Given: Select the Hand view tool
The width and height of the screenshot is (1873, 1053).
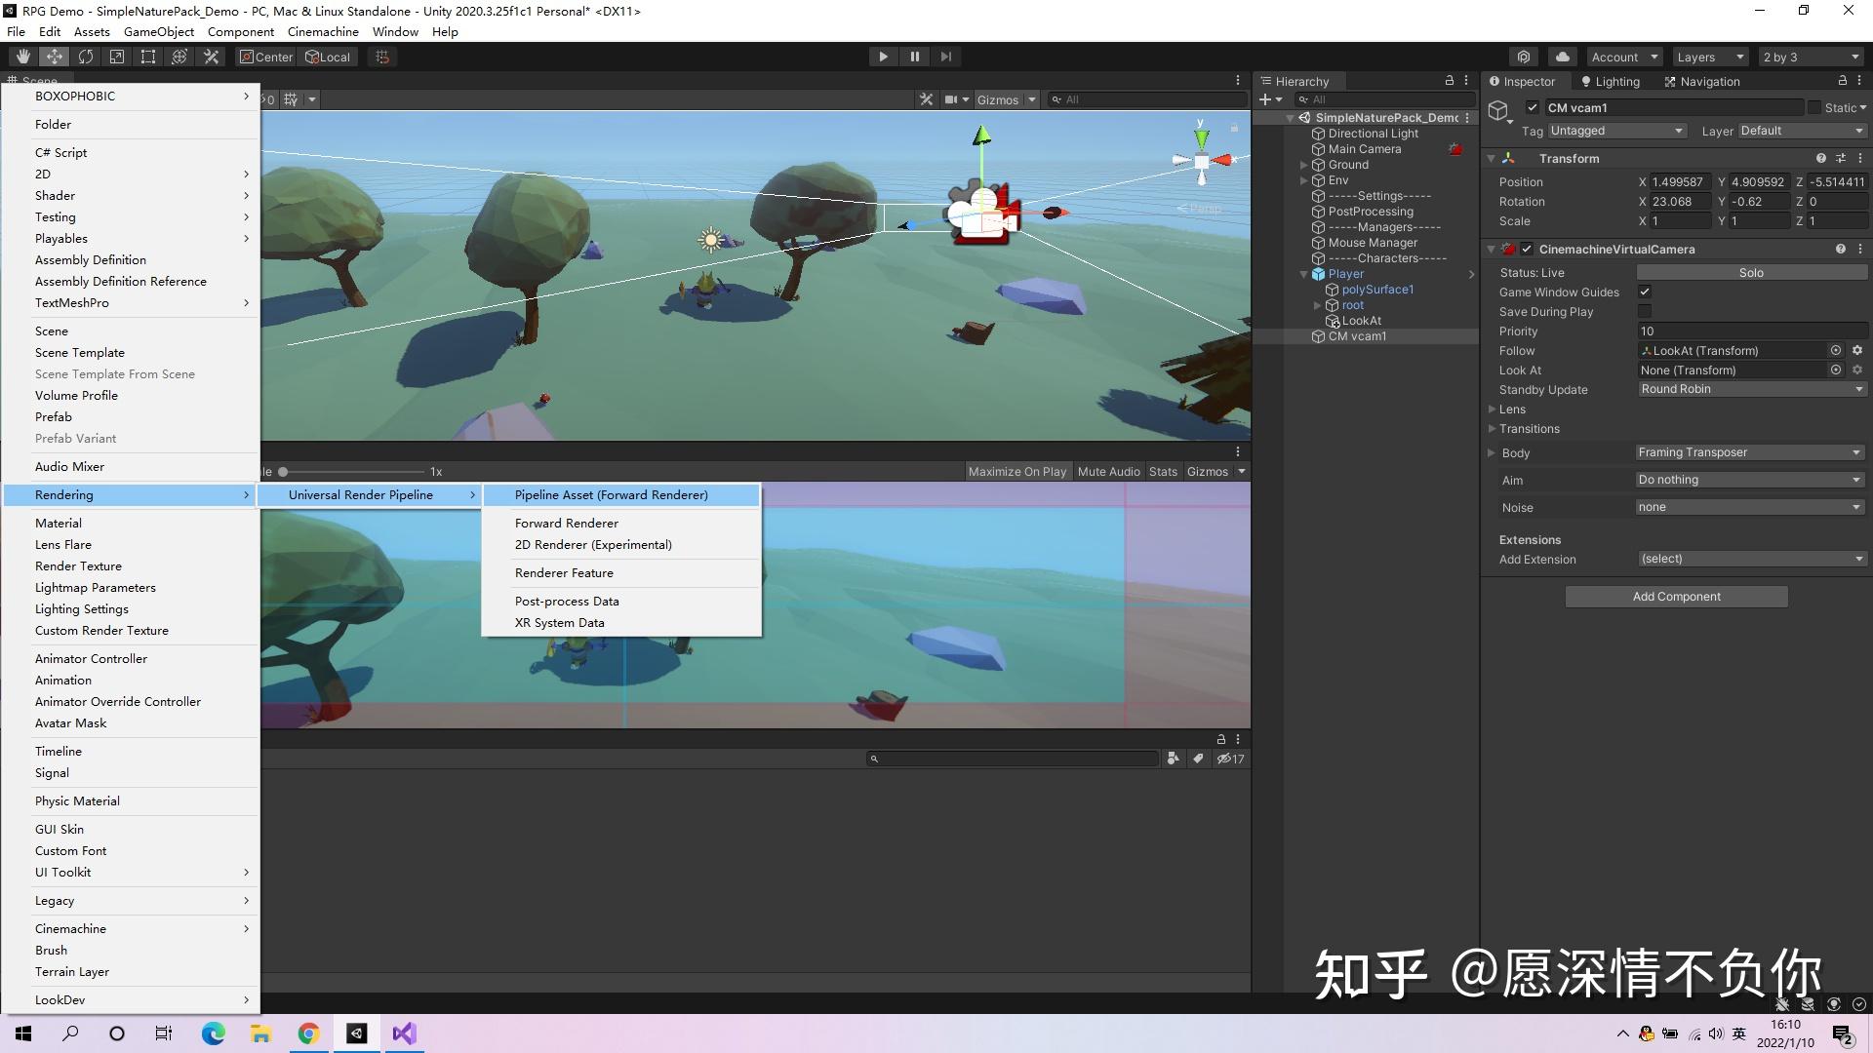Looking at the screenshot, I should 23,57.
